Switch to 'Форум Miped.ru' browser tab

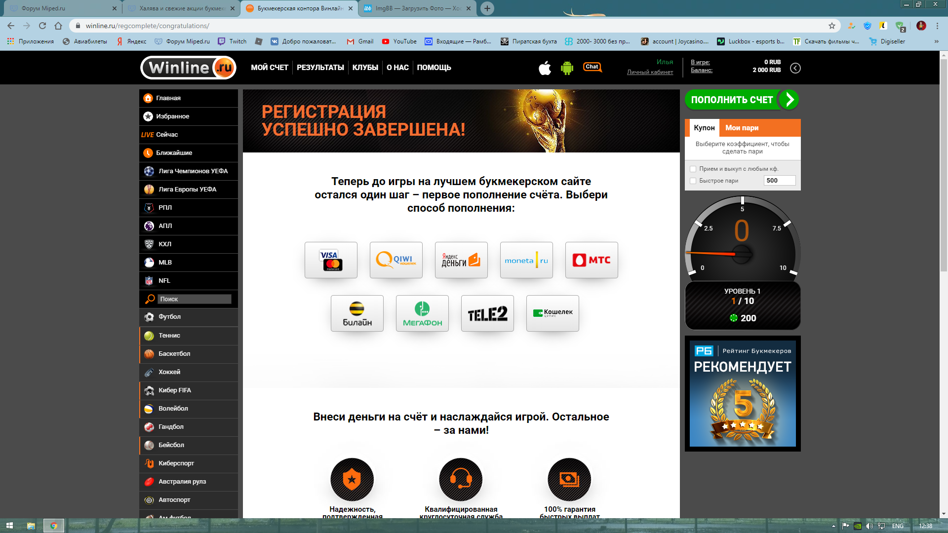click(62, 8)
